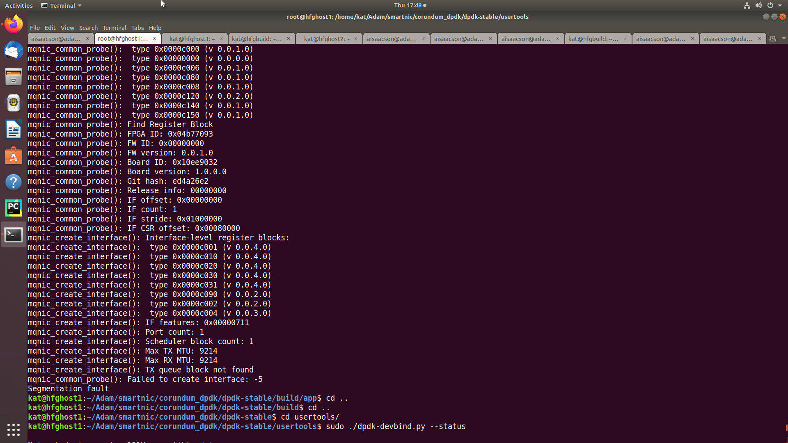Viewport: 788px width, 443px height.
Task: Open Ubuntu Software store icon
Action: click(14, 156)
